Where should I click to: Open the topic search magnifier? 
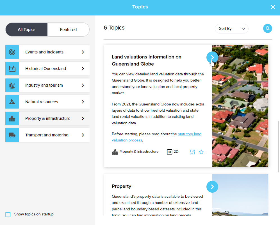pos(267,28)
